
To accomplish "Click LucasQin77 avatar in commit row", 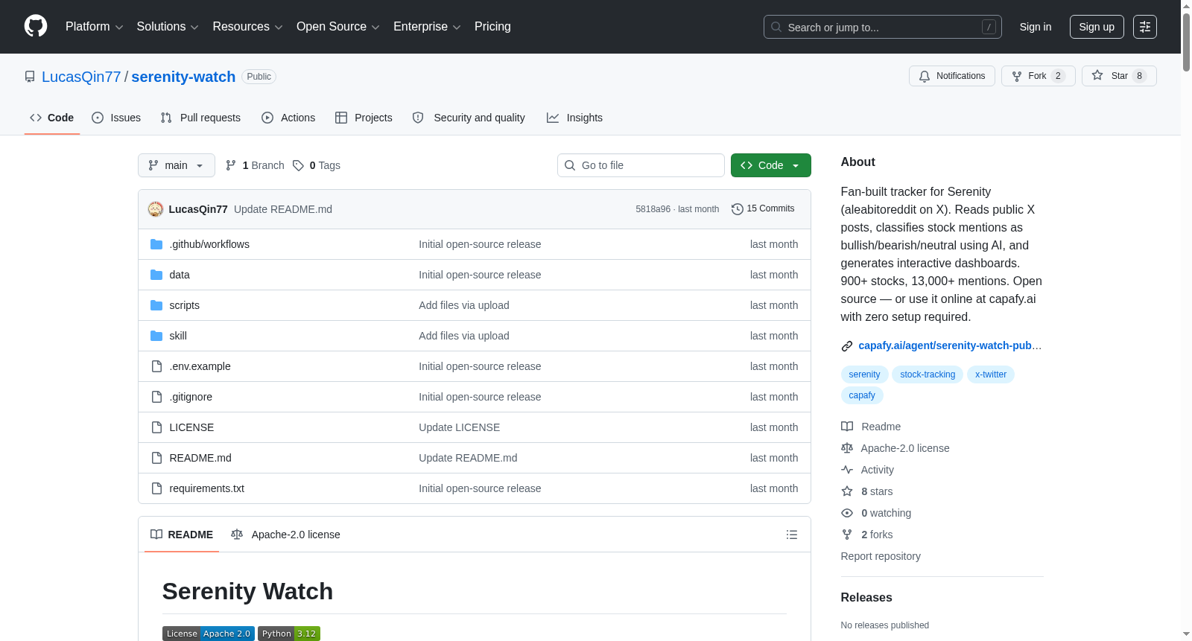I will coord(156,209).
